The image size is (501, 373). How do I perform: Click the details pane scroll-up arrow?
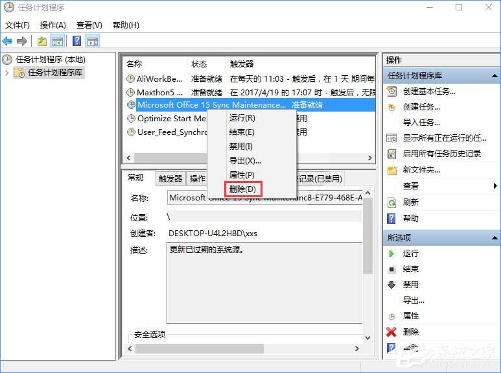(x=367, y=193)
